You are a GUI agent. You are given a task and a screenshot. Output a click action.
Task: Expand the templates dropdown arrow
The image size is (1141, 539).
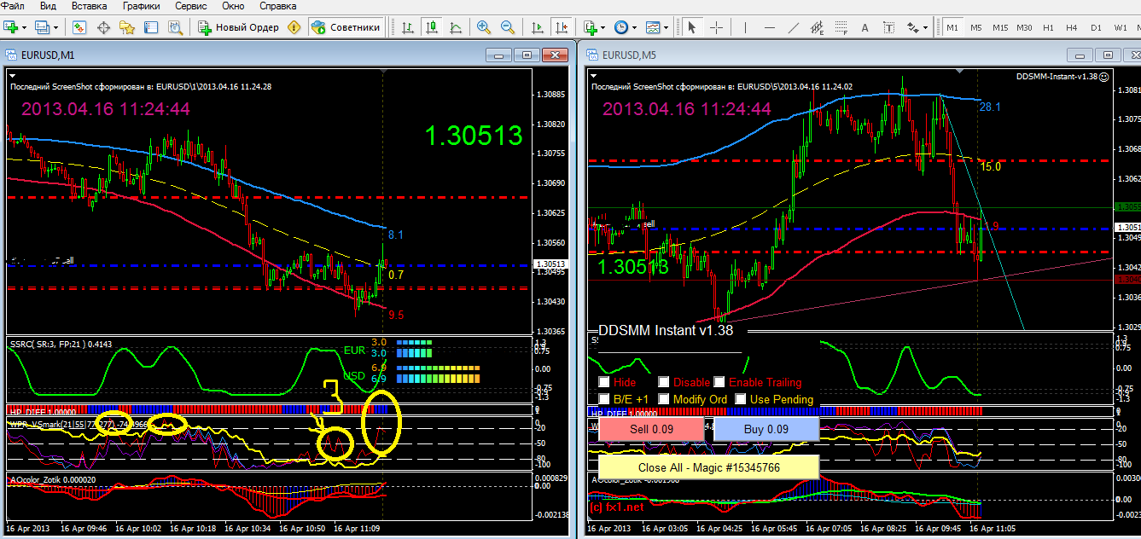point(667,27)
